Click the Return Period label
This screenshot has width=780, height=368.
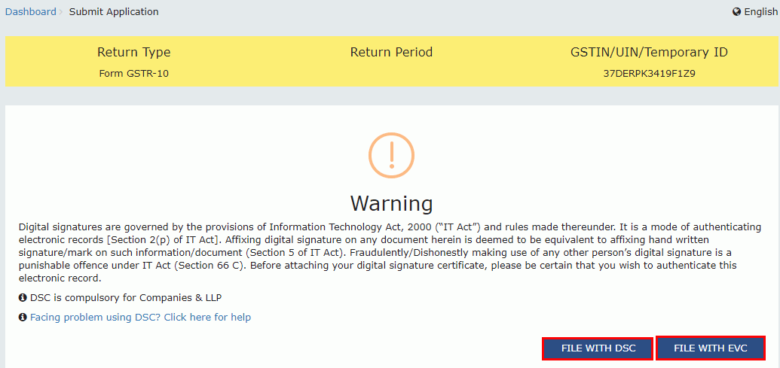click(391, 53)
